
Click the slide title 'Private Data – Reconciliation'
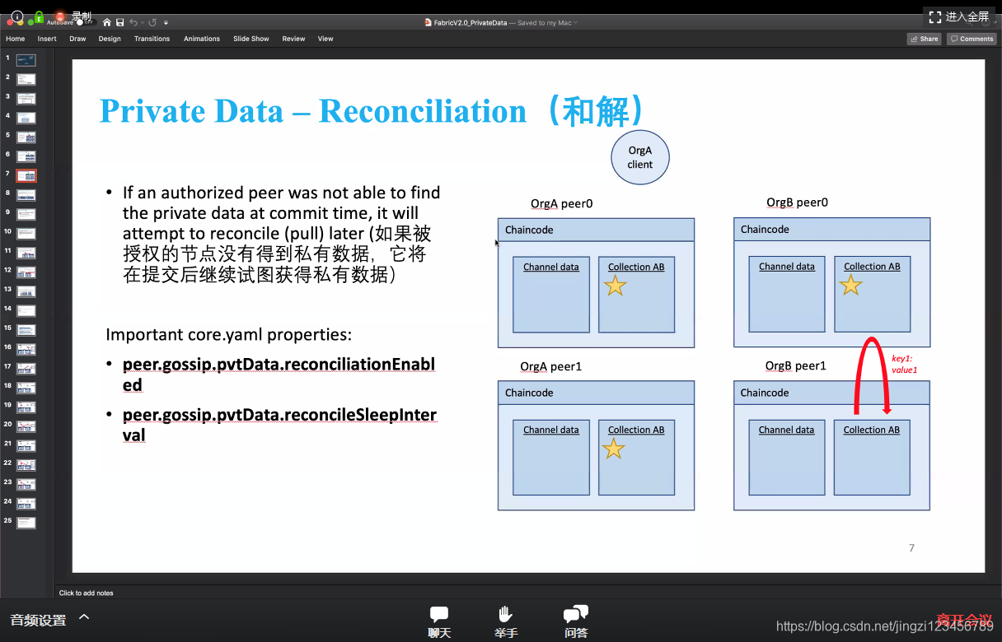pos(313,111)
